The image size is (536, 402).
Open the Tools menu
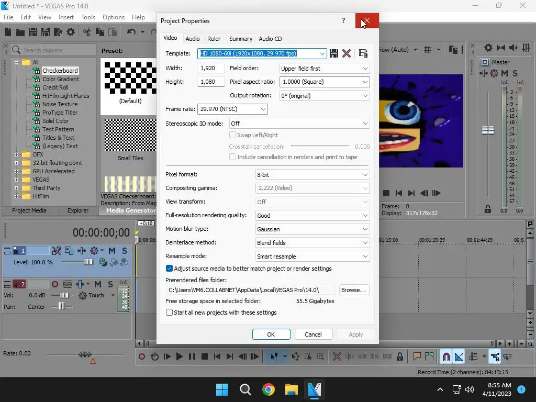[88, 17]
